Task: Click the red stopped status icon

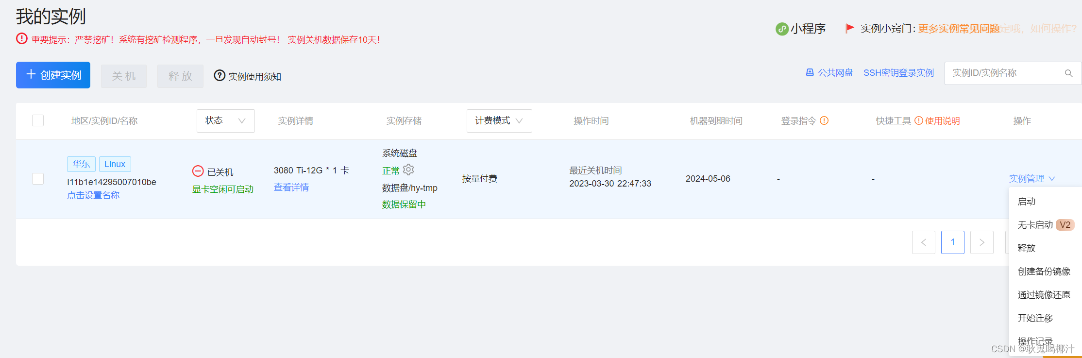Action: tap(198, 171)
